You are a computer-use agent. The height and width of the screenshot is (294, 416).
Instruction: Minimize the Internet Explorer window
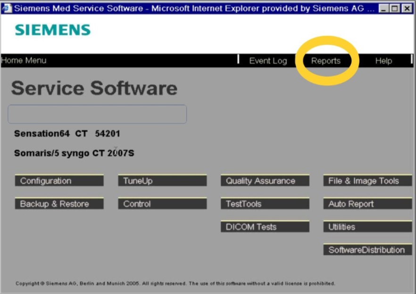383,8
